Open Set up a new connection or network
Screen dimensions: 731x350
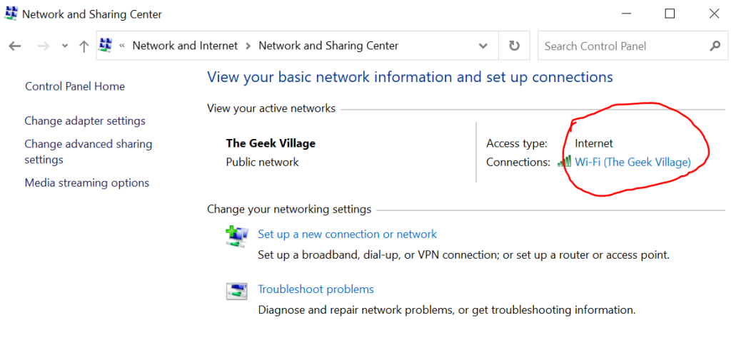pos(347,234)
